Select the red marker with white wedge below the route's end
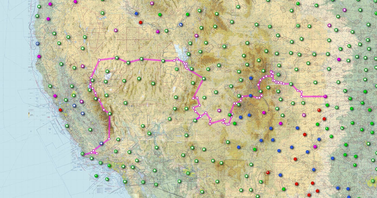 319,110
